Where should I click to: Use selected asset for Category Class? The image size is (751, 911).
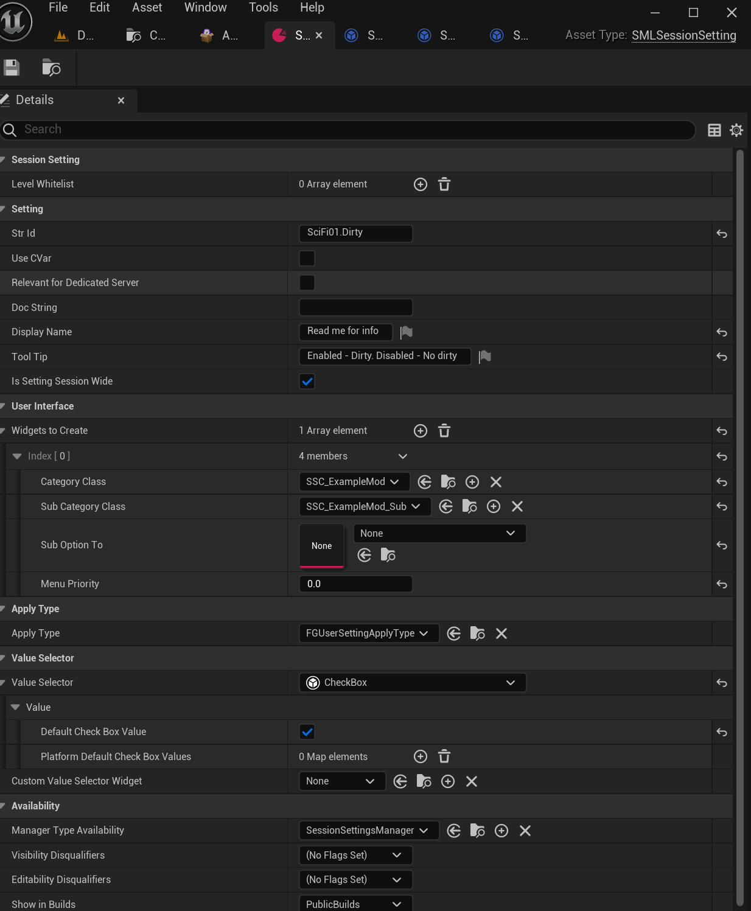425,482
